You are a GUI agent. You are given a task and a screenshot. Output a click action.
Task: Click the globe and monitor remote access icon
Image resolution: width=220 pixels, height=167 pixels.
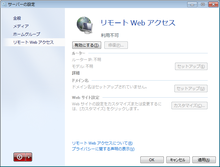[85, 25]
